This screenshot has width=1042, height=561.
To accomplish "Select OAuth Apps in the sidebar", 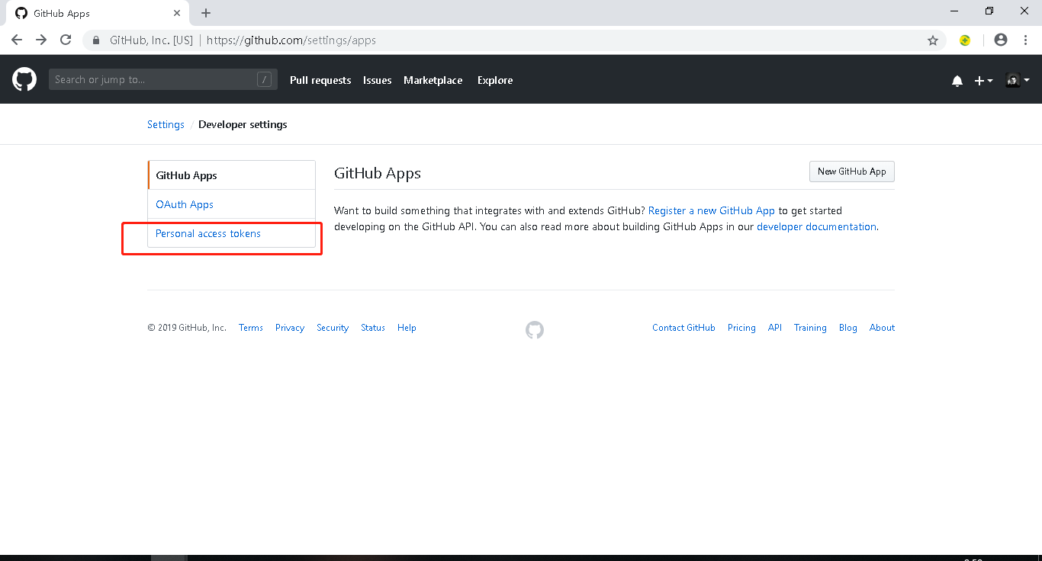I will [x=232, y=204].
